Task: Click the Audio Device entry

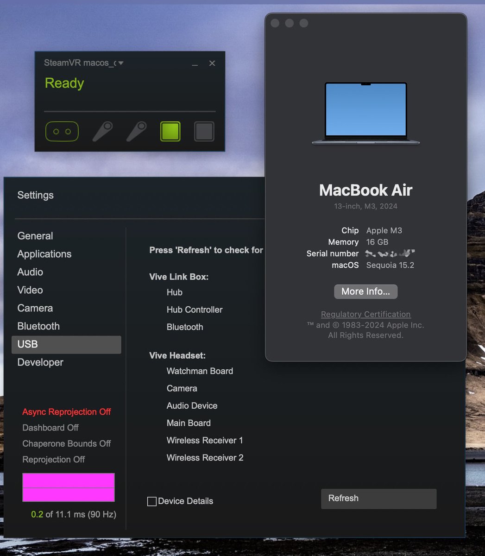Action: pos(192,406)
